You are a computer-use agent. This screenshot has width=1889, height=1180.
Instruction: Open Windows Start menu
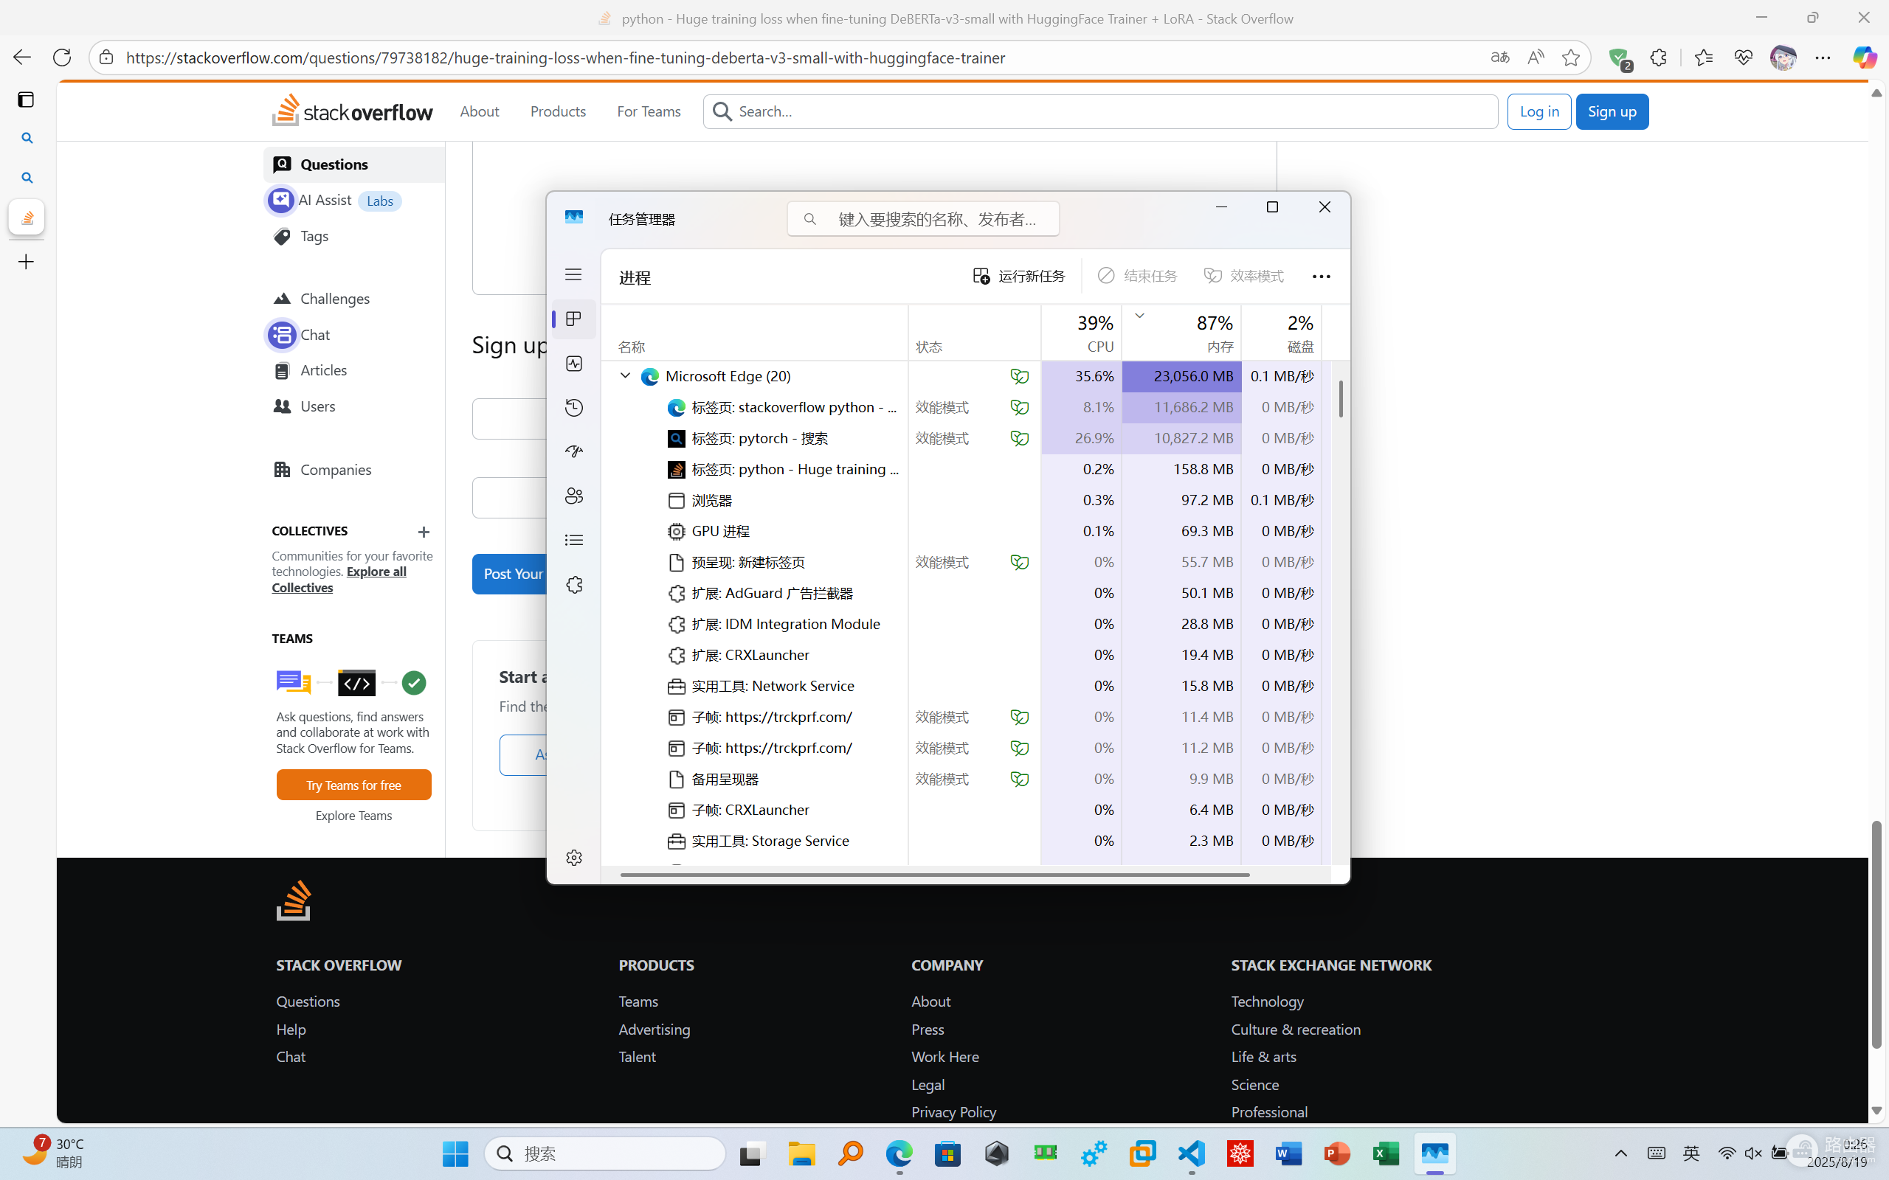[456, 1153]
